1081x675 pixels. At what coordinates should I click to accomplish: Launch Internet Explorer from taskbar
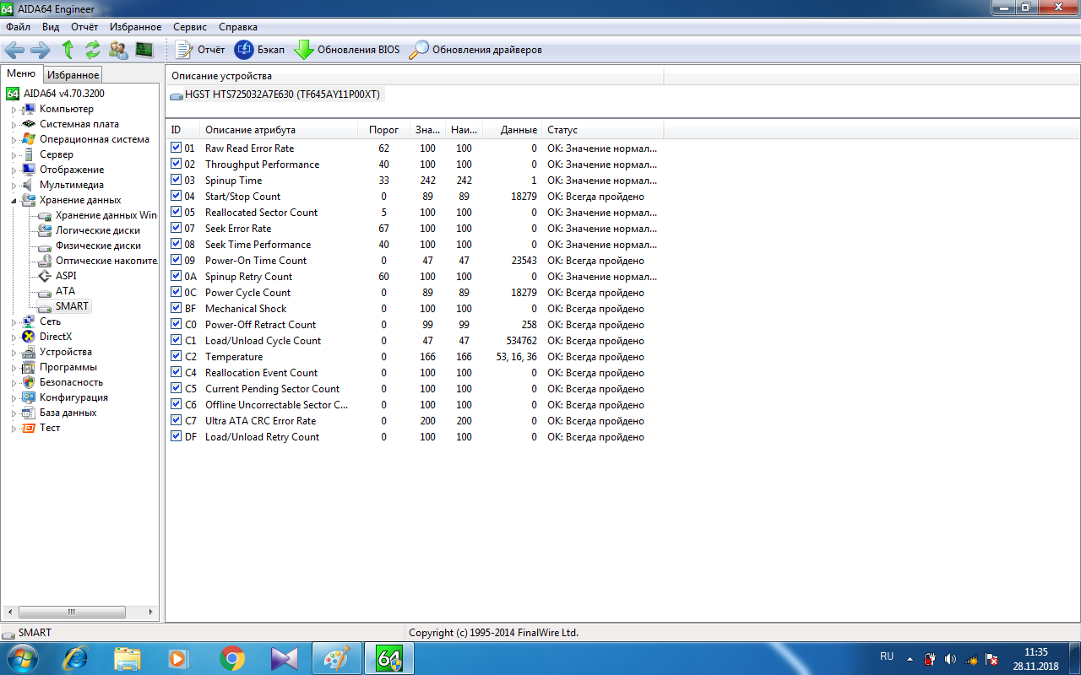[77, 657]
